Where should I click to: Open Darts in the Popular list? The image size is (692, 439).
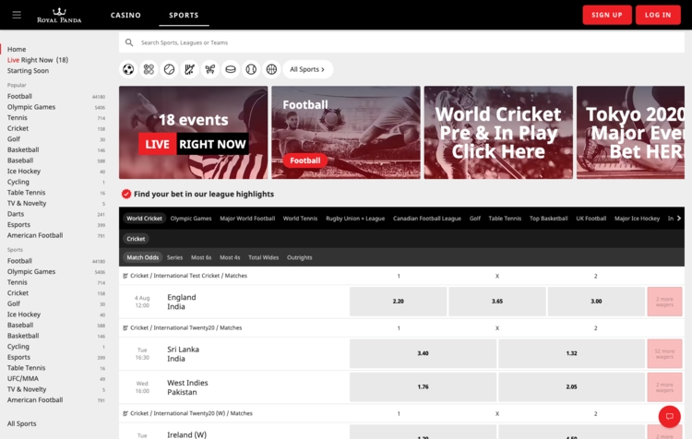(16, 214)
